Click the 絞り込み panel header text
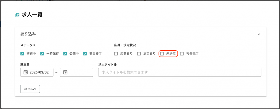The image size is (280, 109). [28, 34]
